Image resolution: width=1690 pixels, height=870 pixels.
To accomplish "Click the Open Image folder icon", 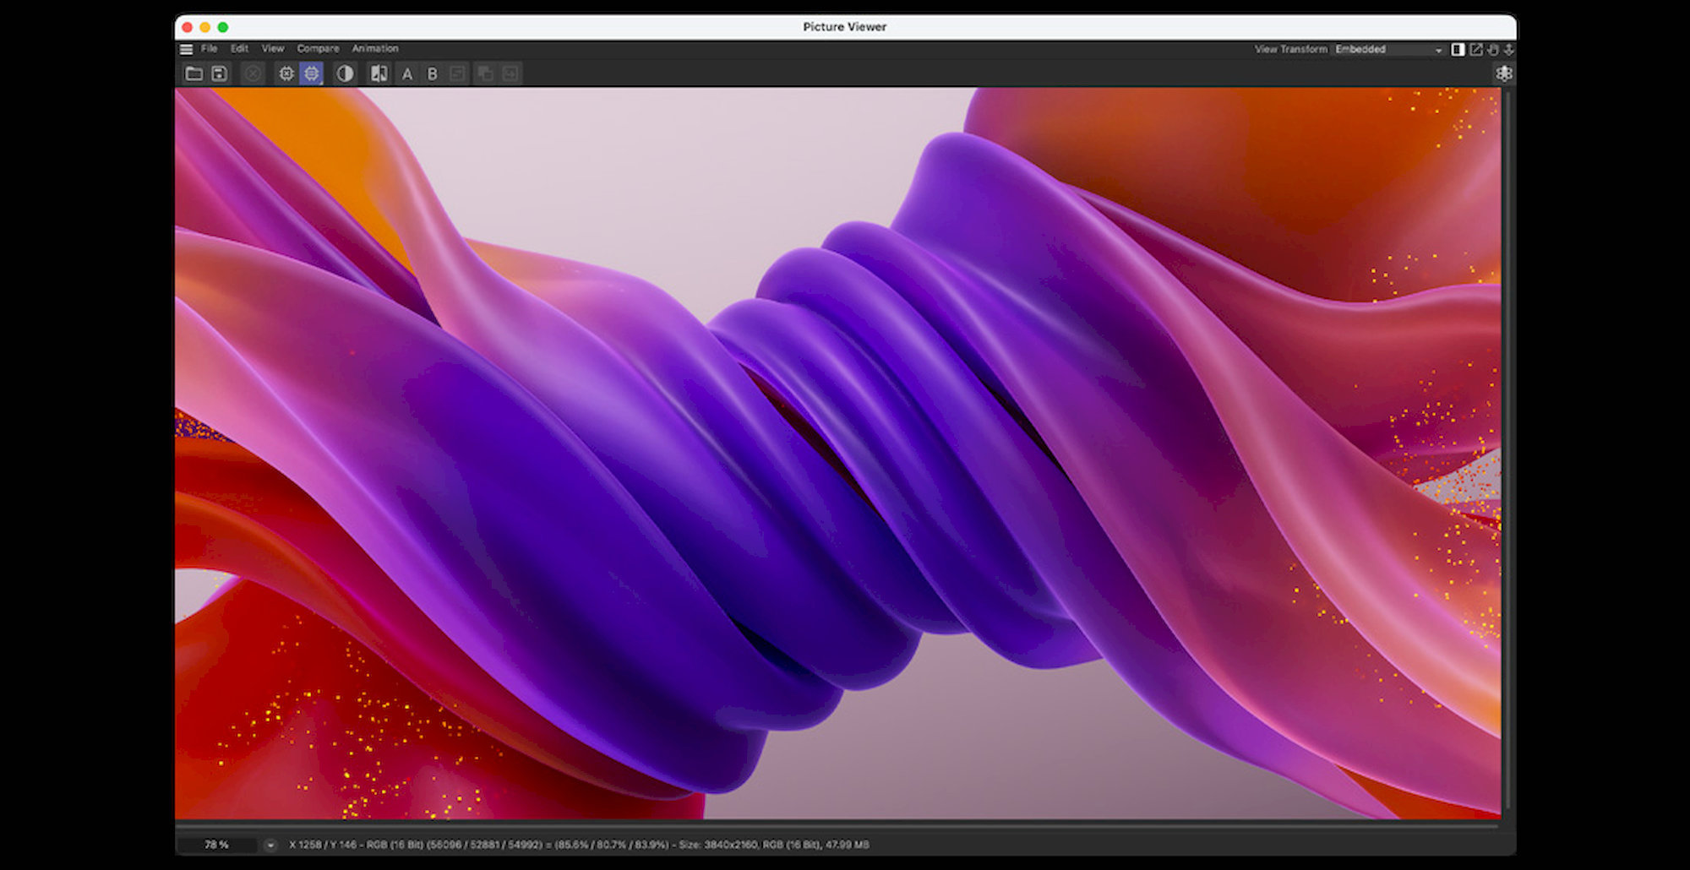I will 194,73.
